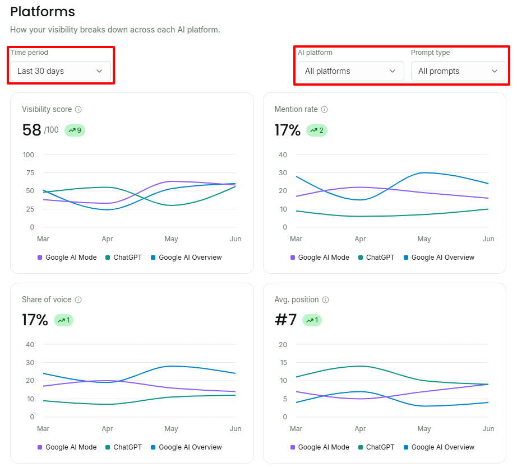Click the Mention rate trend badge showing 2
The width and height of the screenshot is (517, 468).
[x=317, y=130]
